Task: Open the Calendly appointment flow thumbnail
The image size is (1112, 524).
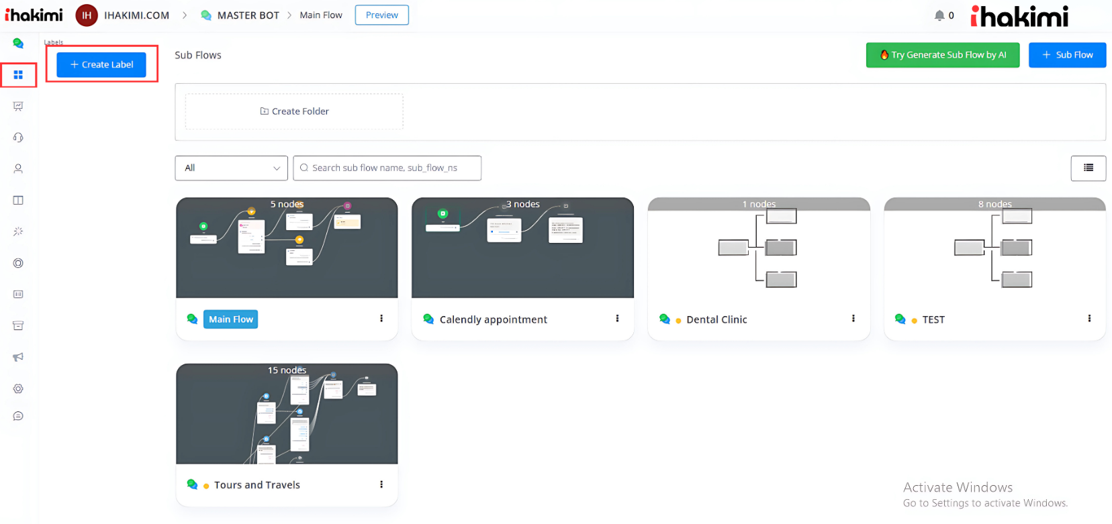Action: 522,248
